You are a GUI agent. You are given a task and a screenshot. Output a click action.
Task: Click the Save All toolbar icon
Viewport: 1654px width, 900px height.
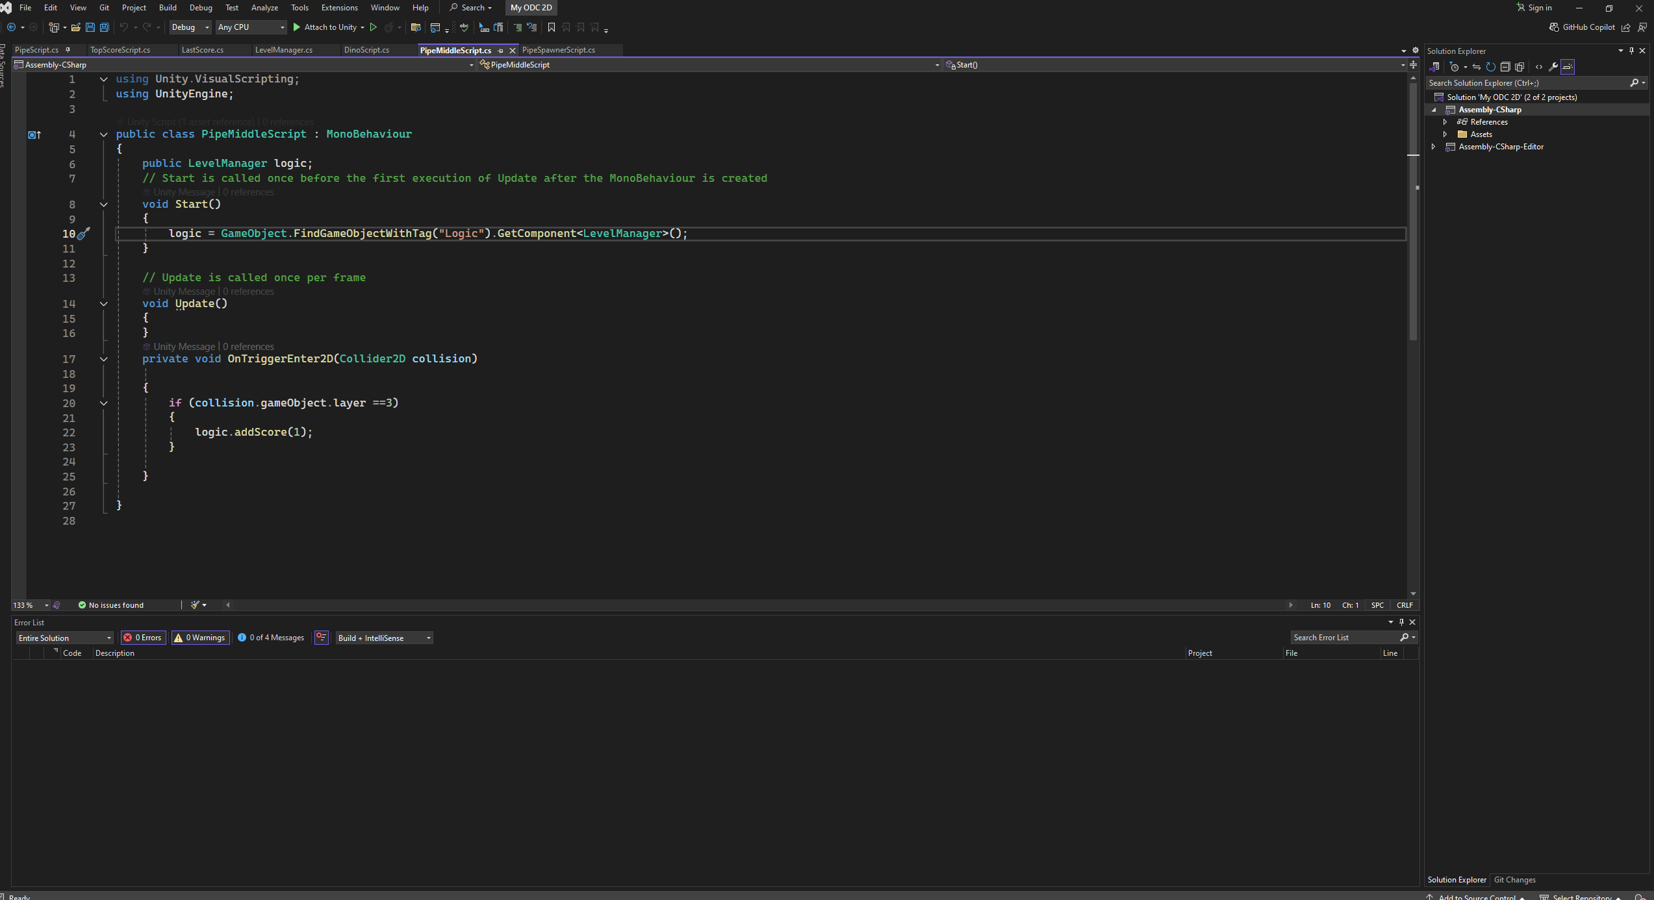tap(104, 27)
